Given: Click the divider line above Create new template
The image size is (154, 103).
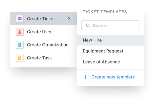Looking at the screenshot, I should pyautogui.click(x=110, y=69).
